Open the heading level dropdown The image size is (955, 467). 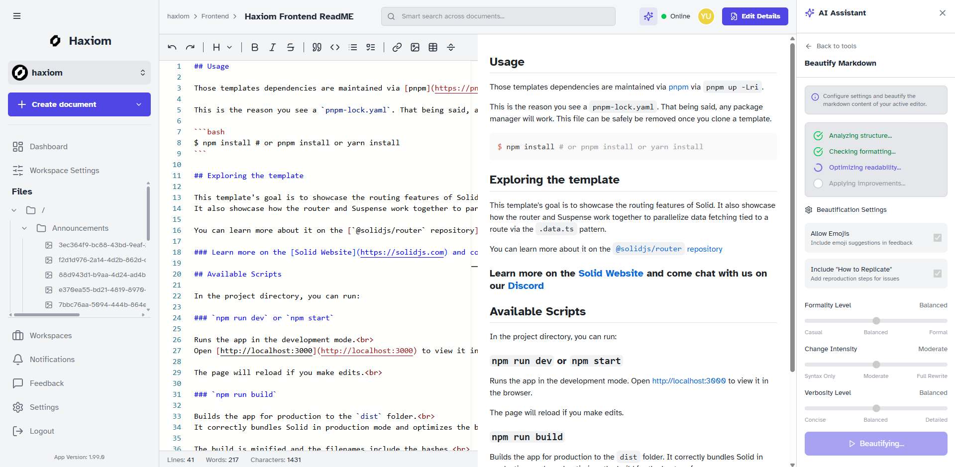pyautogui.click(x=221, y=47)
